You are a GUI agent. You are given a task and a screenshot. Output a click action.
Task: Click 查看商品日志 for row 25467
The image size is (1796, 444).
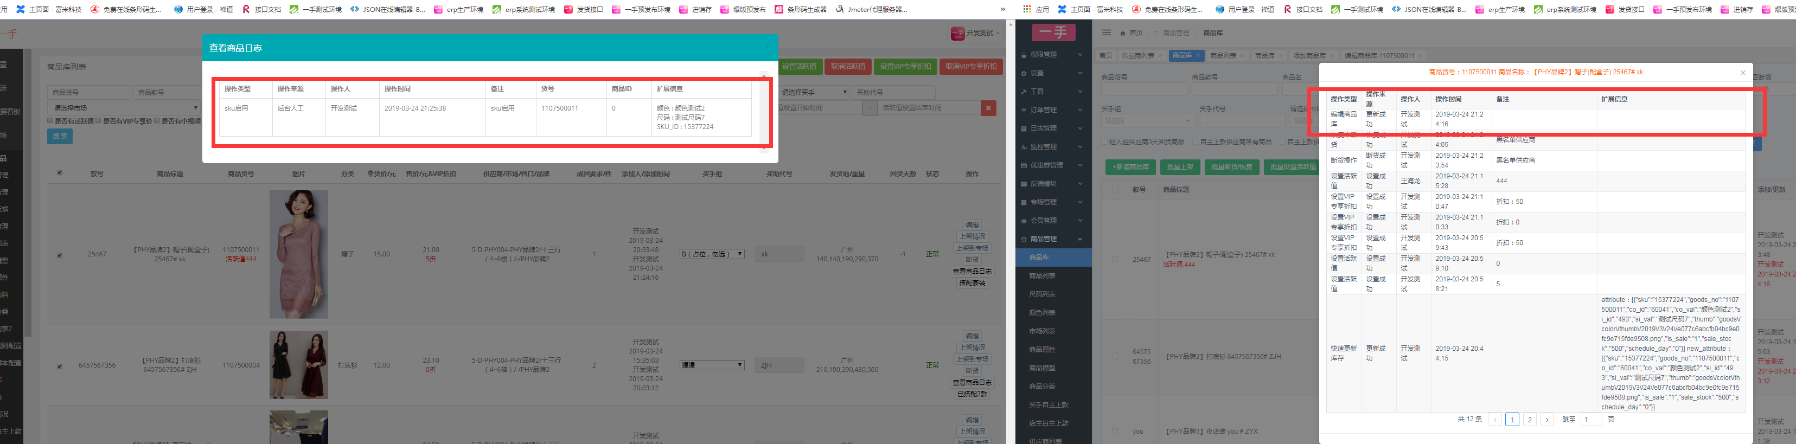(973, 272)
